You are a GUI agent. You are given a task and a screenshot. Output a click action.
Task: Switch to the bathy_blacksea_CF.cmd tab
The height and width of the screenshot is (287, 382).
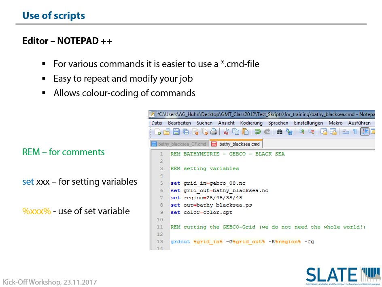pyautogui.click(x=179, y=144)
